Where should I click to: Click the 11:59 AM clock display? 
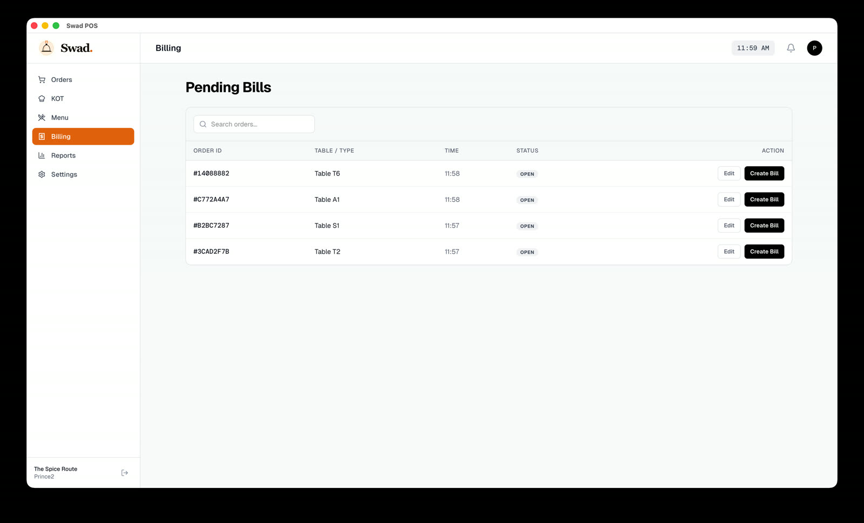[x=753, y=48]
